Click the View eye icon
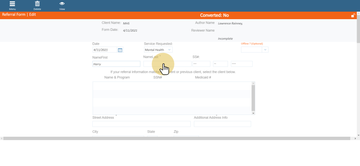The image size is (360, 166). coord(62,4)
